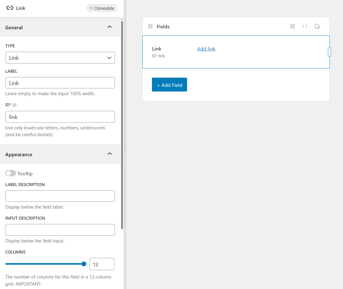Viewport: 343px width, 289px height.
Task: Click the Columns slider handle
Action: (x=84, y=264)
